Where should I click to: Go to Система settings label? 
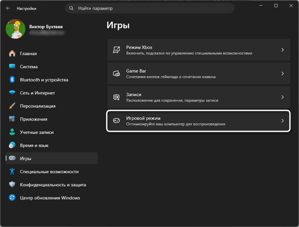(29, 67)
